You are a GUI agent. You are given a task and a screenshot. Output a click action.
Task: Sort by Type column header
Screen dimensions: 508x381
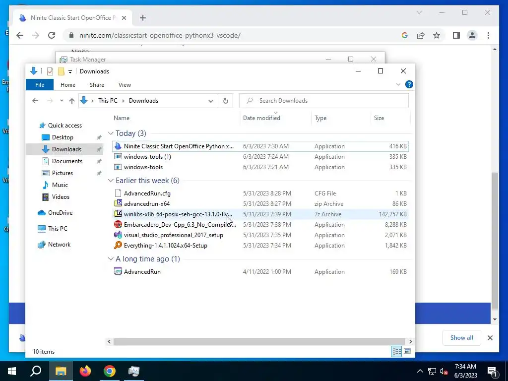coord(341,118)
